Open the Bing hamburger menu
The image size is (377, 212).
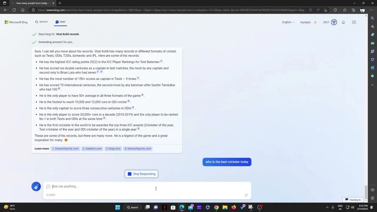point(354,22)
